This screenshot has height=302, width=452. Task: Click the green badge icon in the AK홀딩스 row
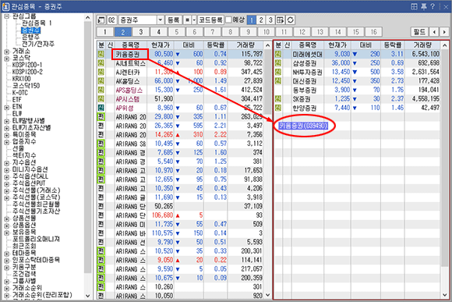101,81
